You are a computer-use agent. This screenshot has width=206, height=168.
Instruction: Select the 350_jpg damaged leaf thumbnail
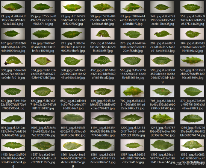point(13,61)
